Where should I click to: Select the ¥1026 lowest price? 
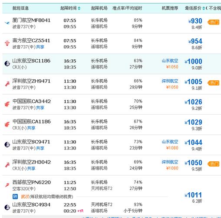193,102
